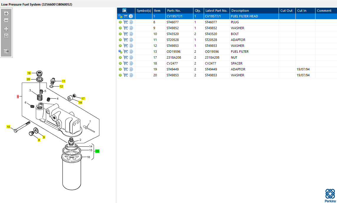Click the gear icon for the ST49449 ADAPTOR
Viewport: 337px width, 203px height.
point(120,69)
